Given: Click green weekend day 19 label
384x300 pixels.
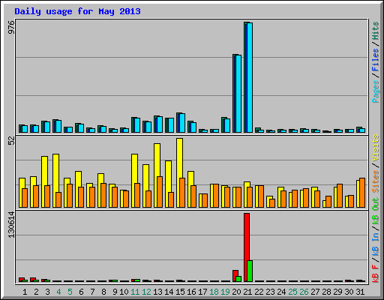Looking at the screenshot, I should click(x=225, y=292).
